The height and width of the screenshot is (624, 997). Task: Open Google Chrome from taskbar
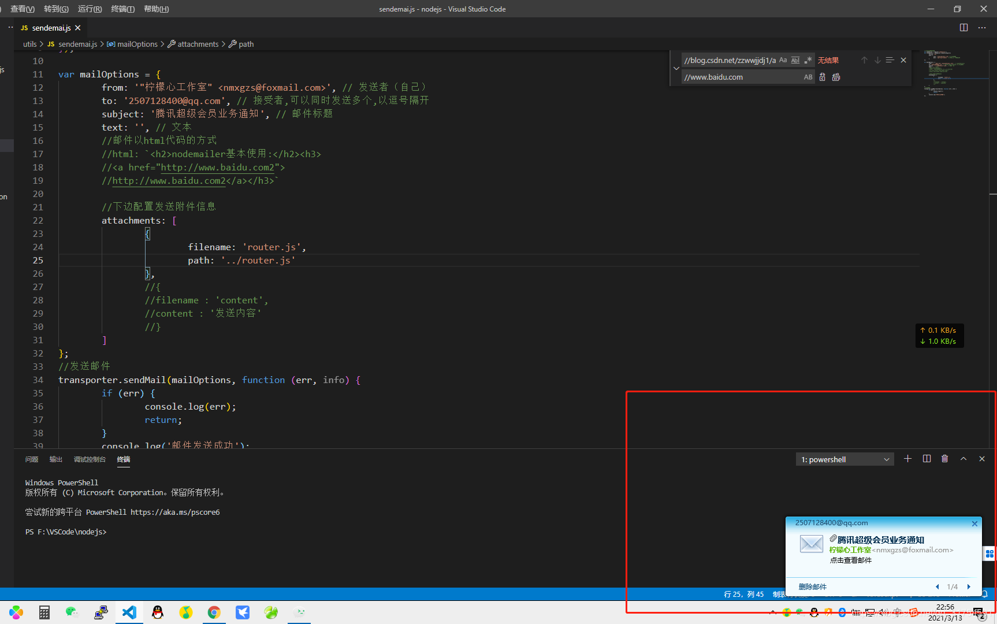214,612
